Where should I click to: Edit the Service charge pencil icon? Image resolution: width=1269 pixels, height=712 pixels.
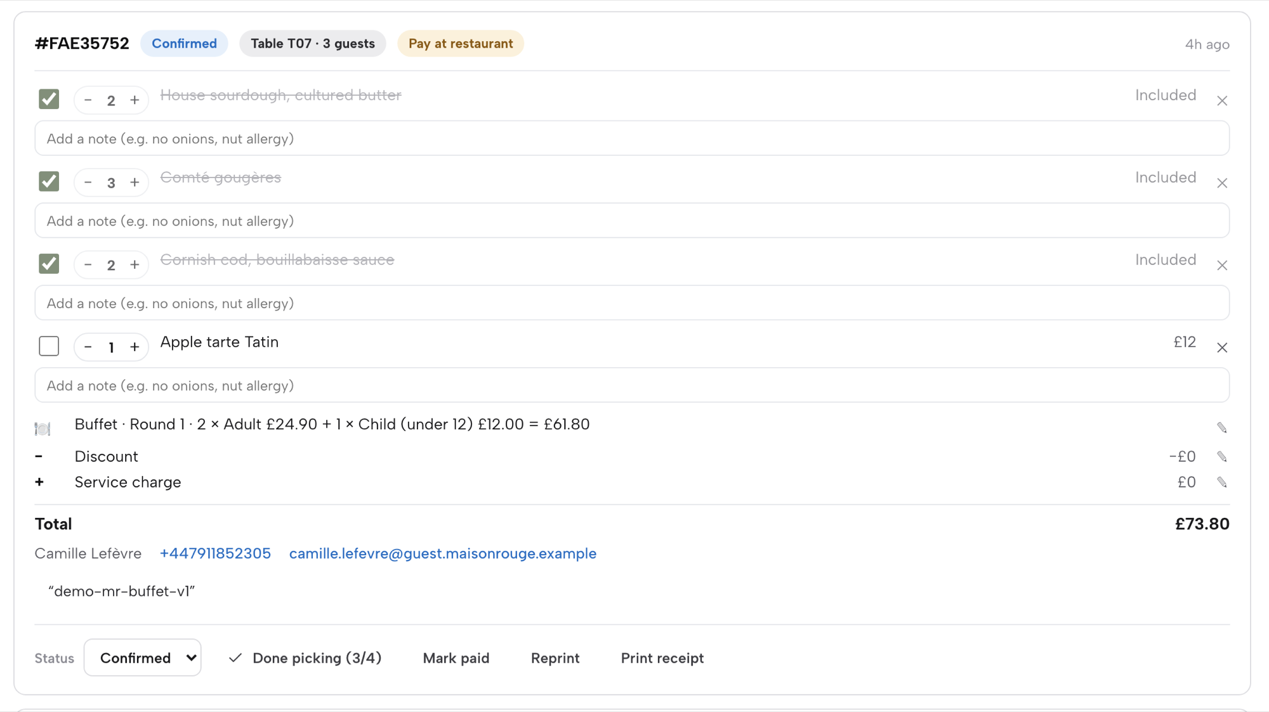[x=1222, y=482]
